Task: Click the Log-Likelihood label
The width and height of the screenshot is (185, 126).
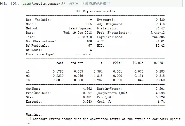Action: click(110, 37)
